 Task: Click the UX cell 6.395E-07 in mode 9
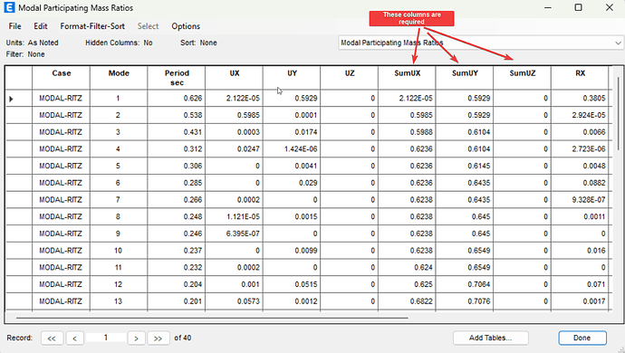point(235,234)
